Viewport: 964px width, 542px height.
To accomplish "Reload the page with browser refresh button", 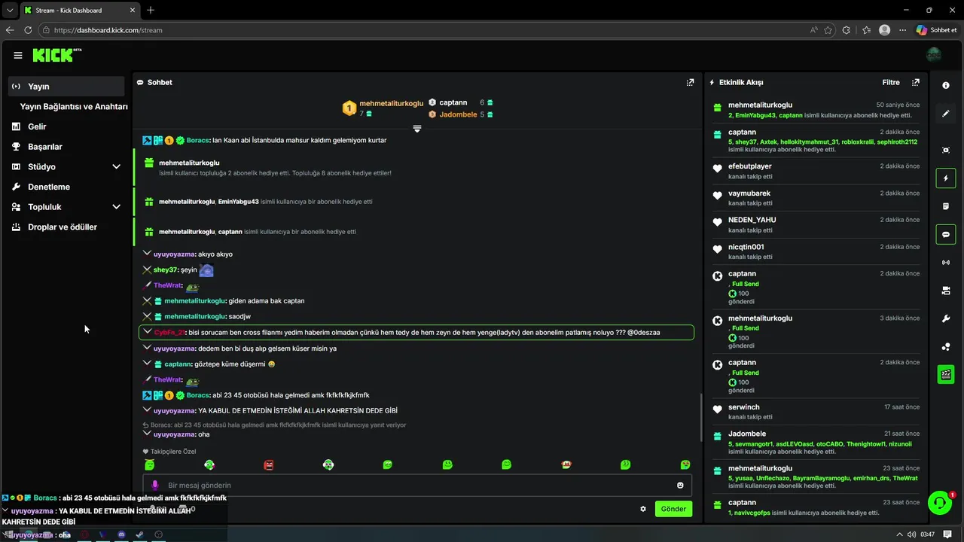I will pos(28,30).
